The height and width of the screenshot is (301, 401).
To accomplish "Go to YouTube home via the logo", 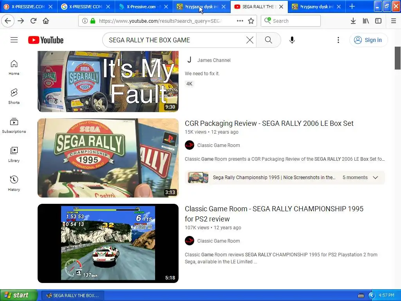I will point(46,40).
